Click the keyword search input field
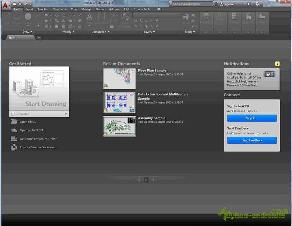 pyautogui.click(x=192, y=4)
